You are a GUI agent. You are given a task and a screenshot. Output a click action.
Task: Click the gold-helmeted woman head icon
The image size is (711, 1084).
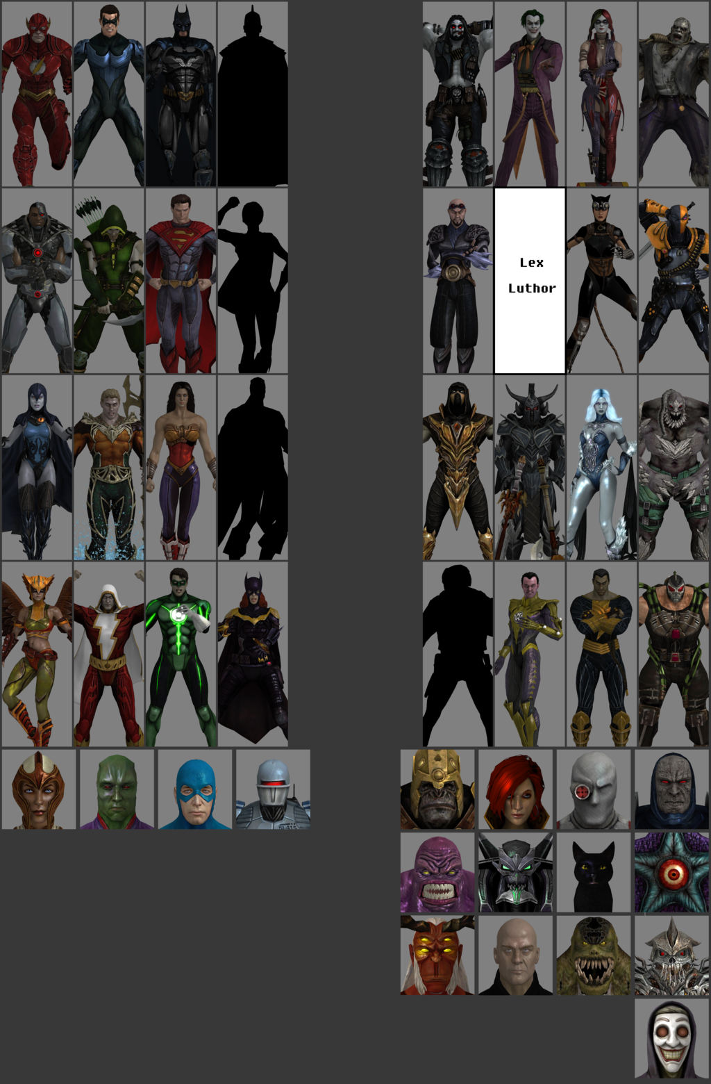(x=39, y=789)
